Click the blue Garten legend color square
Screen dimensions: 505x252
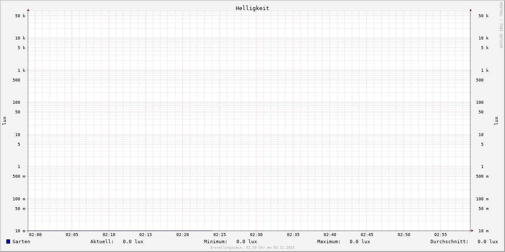(8, 241)
